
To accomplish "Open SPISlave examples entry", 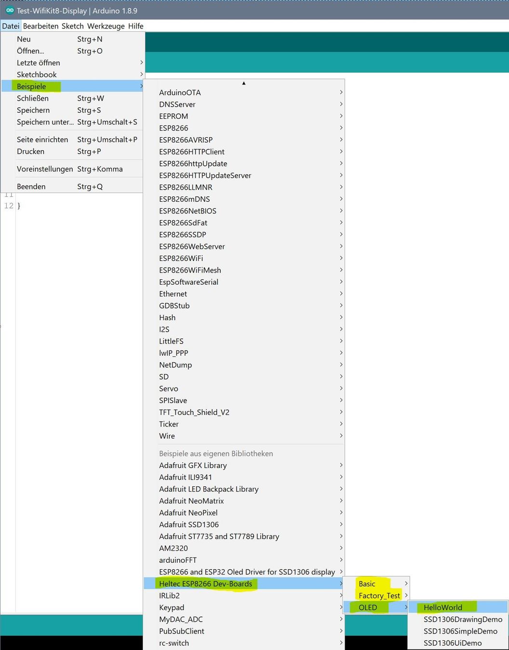I will tap(244, 401).
